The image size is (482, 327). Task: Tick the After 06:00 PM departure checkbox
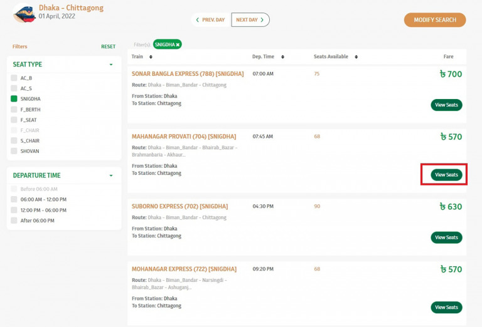click(14, 221)
